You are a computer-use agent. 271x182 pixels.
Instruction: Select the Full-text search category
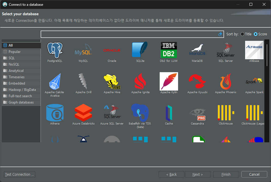tap(21, 96)
